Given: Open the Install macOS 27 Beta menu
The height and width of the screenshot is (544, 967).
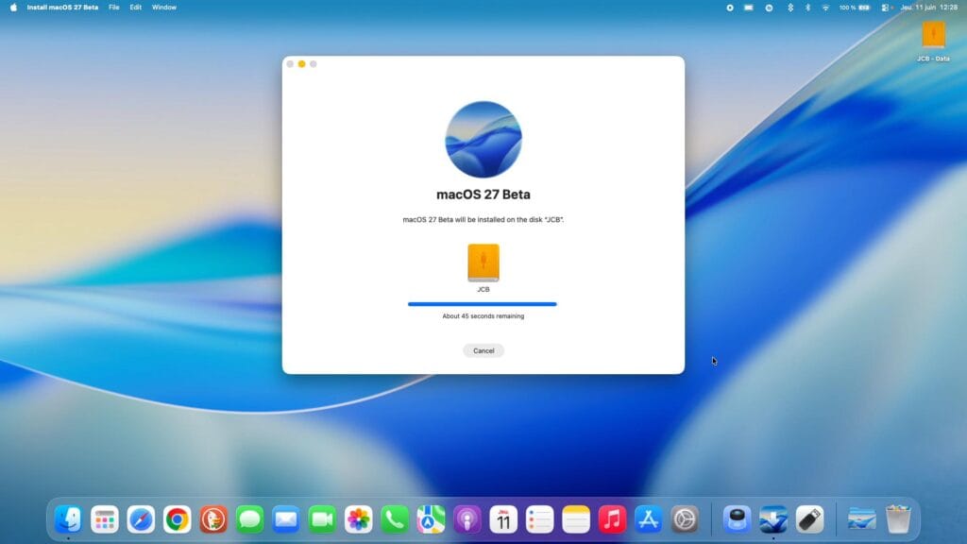Looking at the screenshot, I should click(x=62, y=8).
